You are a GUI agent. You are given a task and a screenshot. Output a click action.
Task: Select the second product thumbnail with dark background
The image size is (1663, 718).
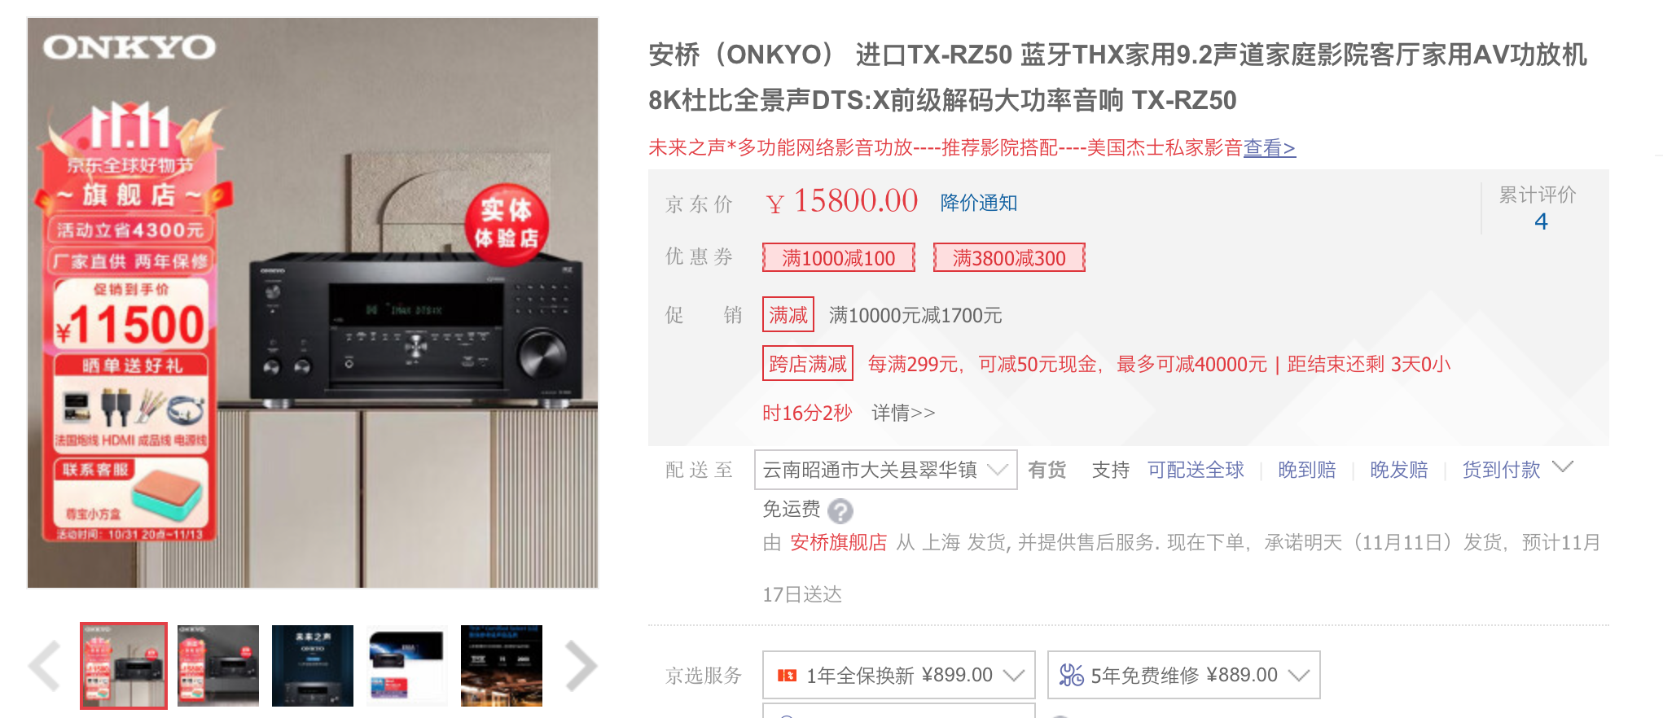click(218, 666)
